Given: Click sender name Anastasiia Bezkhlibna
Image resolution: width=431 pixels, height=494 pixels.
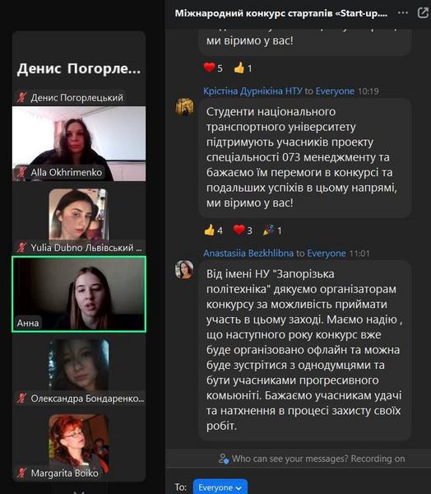Looking at the screenshot, I should tap(248, 254).
